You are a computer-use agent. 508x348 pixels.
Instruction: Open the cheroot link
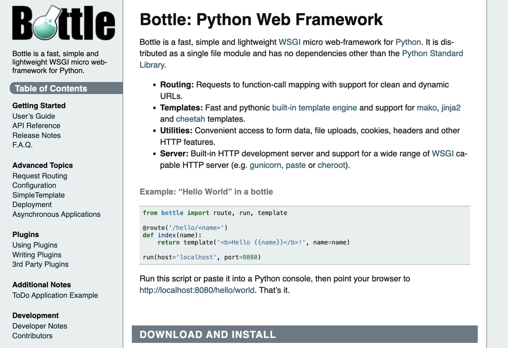[x=331, y=165]
